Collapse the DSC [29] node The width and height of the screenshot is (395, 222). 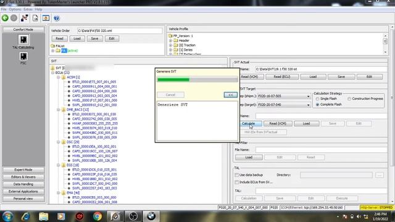pyautogui.click(x=59, y=142)
